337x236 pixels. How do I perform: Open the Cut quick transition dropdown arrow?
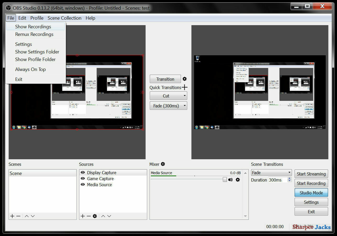tap(185, 96)
